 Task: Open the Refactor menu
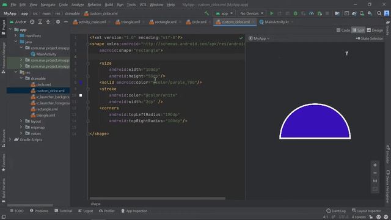pos(94,5)
